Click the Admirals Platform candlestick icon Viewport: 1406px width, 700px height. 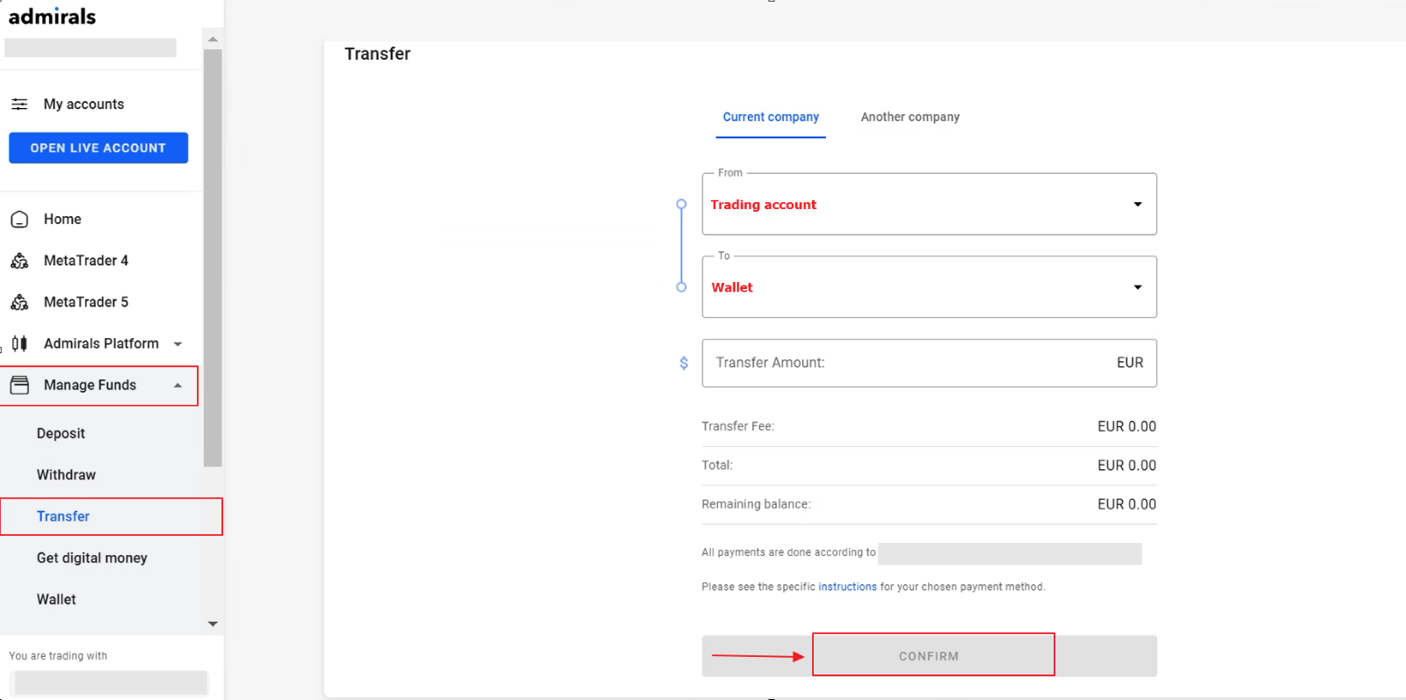(x=19, y=343)
